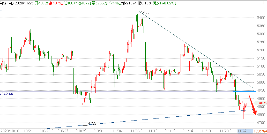Screen dimensions: 267x134
Task: Click the 11/06 date on time axis
Action: pos(135,131)
